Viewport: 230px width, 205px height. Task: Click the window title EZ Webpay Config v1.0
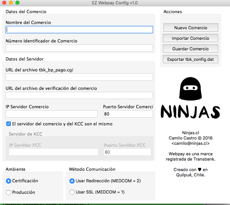point(115,3)
